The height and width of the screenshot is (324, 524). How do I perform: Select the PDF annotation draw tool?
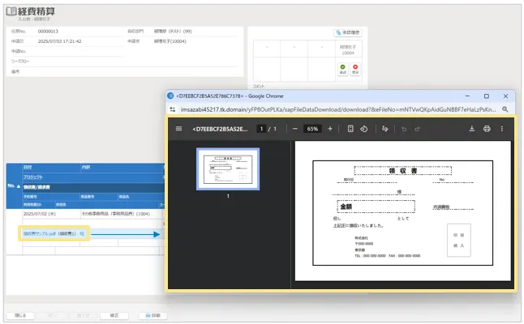pos(385,129)
